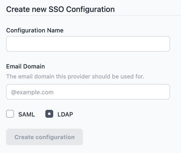Viewport: 181px width, 153px height.
Task: Place cursor in the empty name field
Action: (88, 44)
